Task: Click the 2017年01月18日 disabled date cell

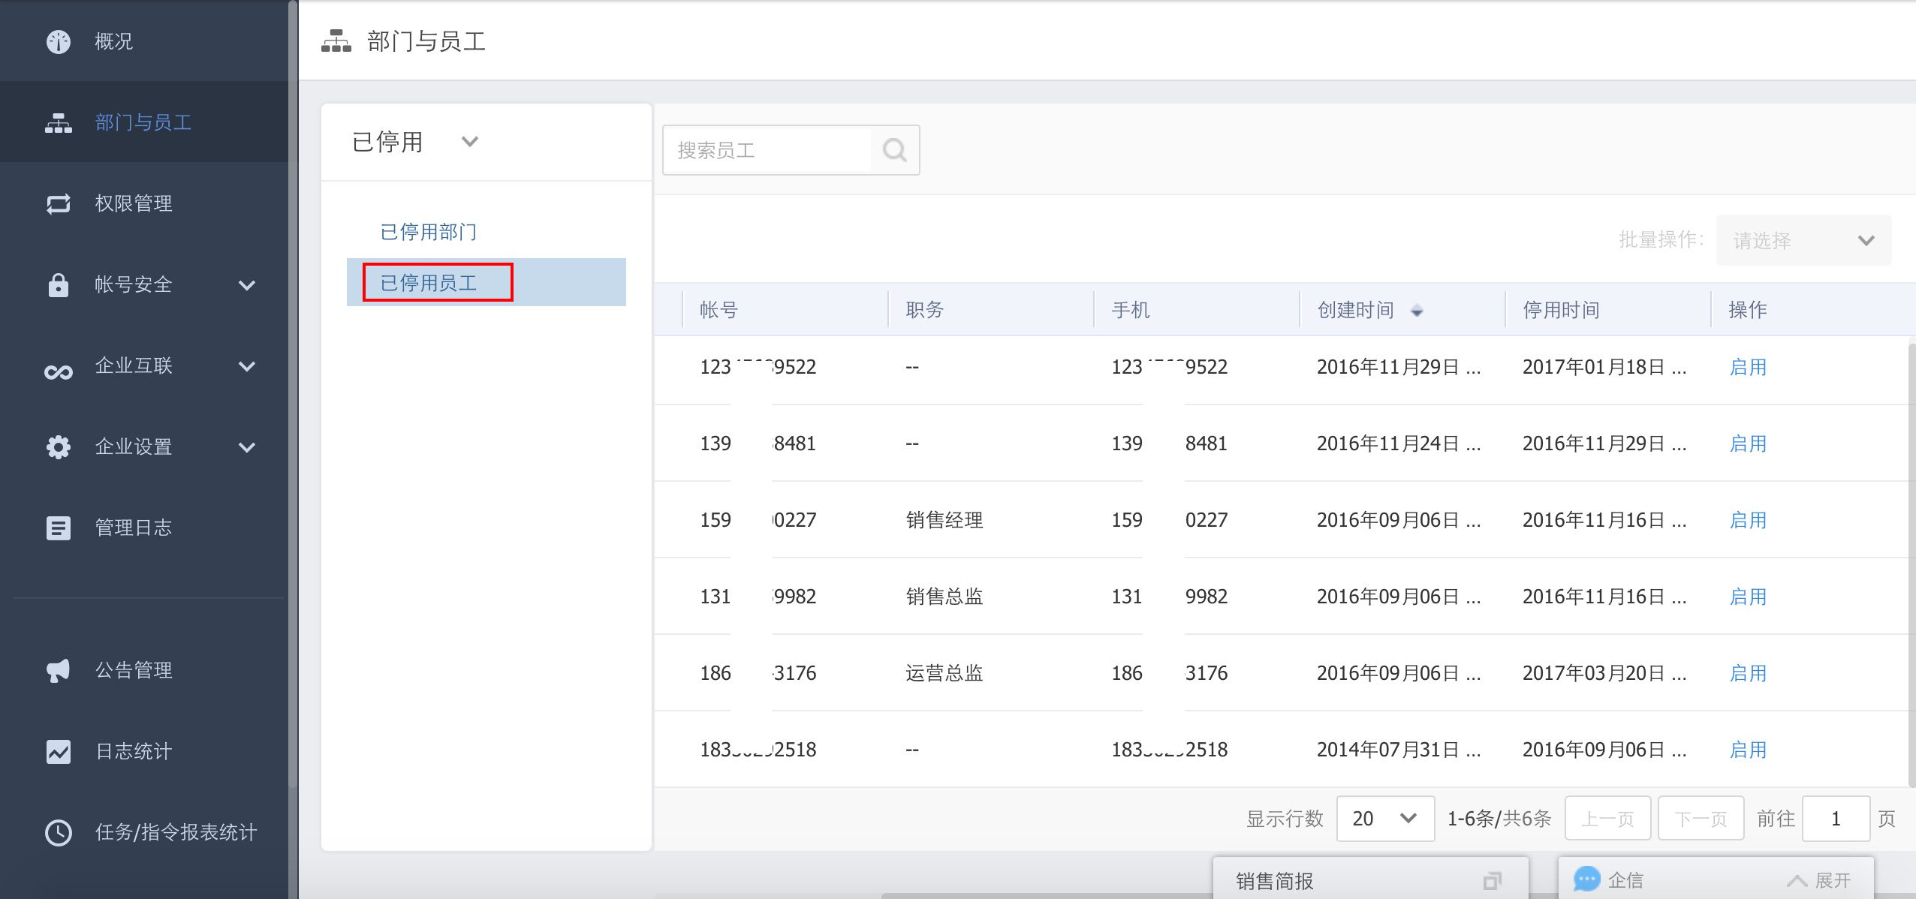Action: click(1604, 367)
